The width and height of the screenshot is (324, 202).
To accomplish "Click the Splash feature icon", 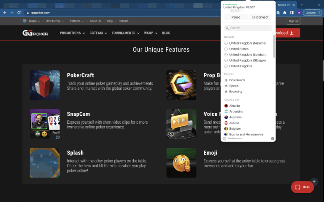I will 45,162.
